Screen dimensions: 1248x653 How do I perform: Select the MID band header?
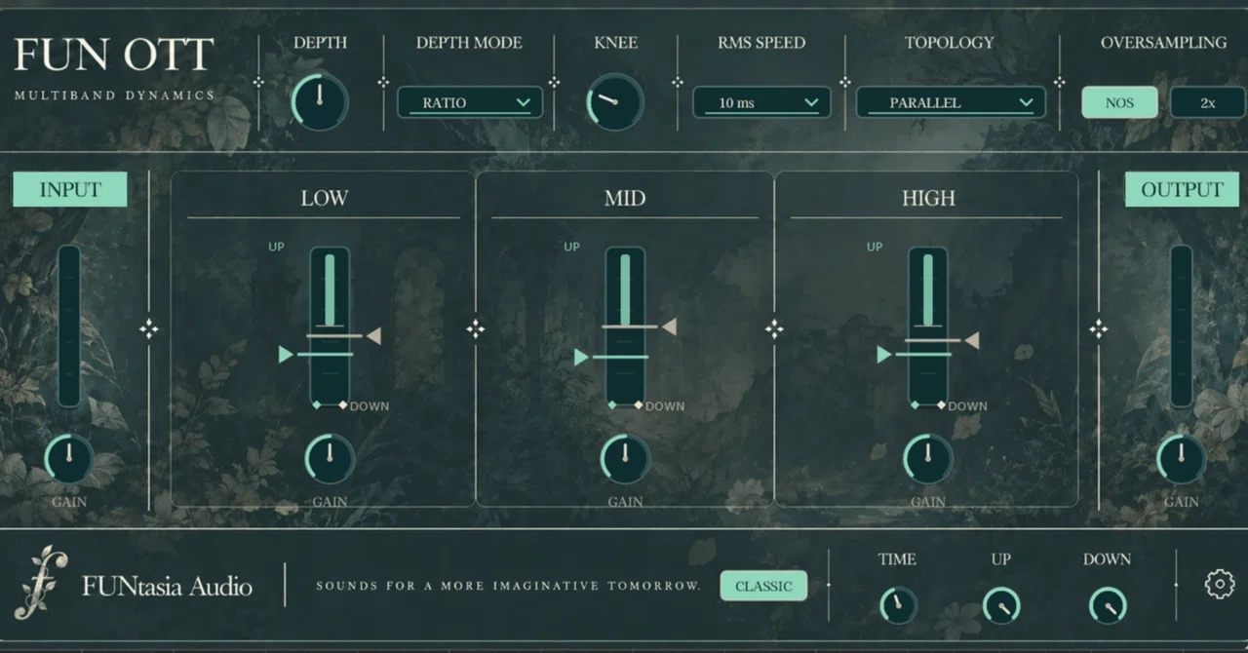click(625, 198)
